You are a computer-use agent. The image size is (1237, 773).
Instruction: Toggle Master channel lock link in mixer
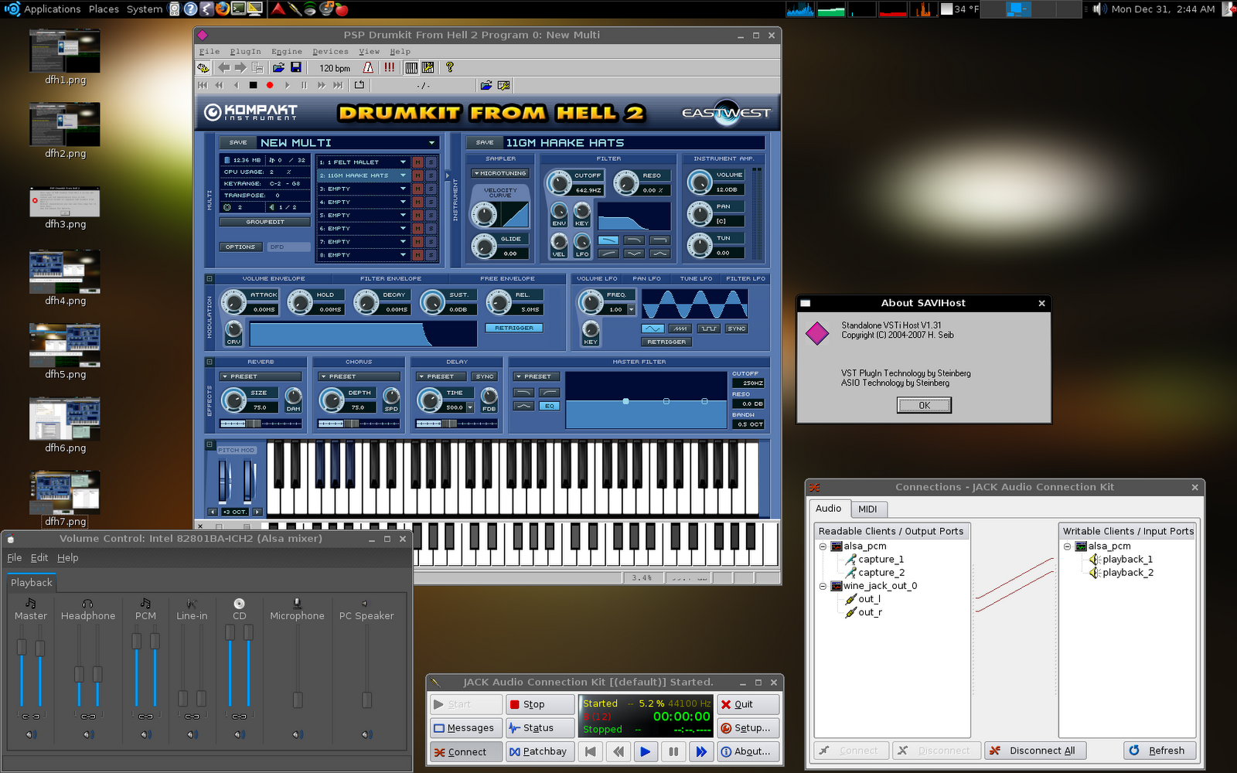click(x=31, y=717)
